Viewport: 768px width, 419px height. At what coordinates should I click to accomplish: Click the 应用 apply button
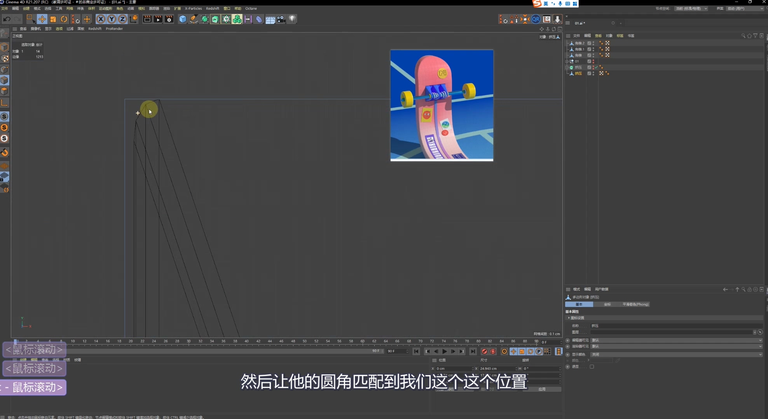click(x=542, y=389)
